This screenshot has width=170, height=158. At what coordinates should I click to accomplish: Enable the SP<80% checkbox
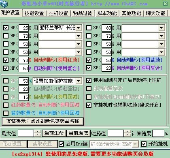tap(89, 28)
